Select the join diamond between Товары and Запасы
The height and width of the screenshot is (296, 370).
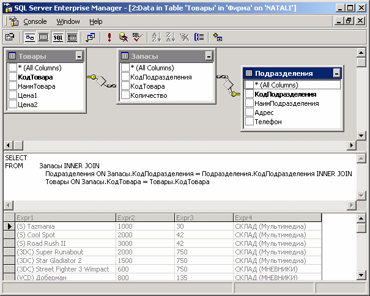click(101, 81)
